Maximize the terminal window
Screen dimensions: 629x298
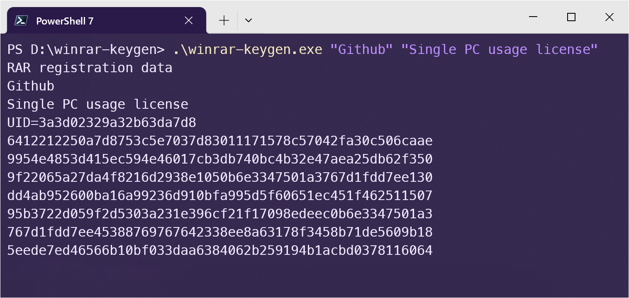tap(571, 17)
